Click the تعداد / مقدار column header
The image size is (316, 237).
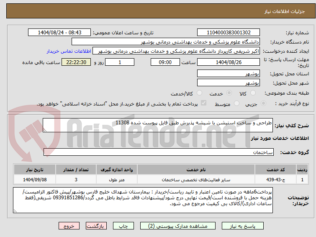76,170
